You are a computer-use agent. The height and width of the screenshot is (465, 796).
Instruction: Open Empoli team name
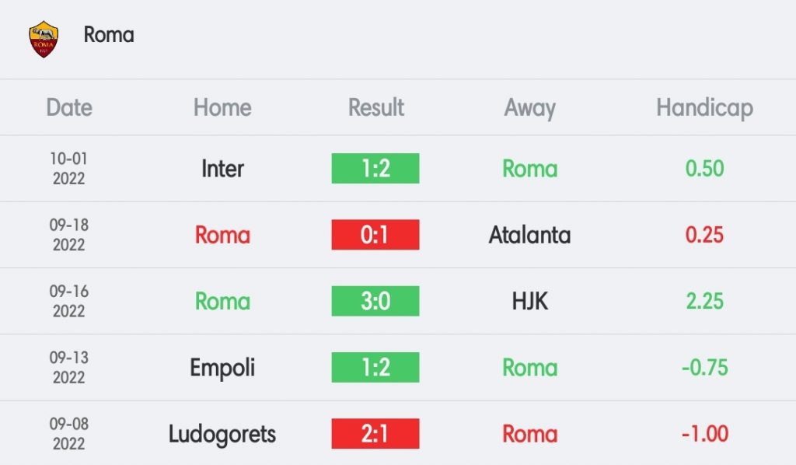[x=222, y=368]
